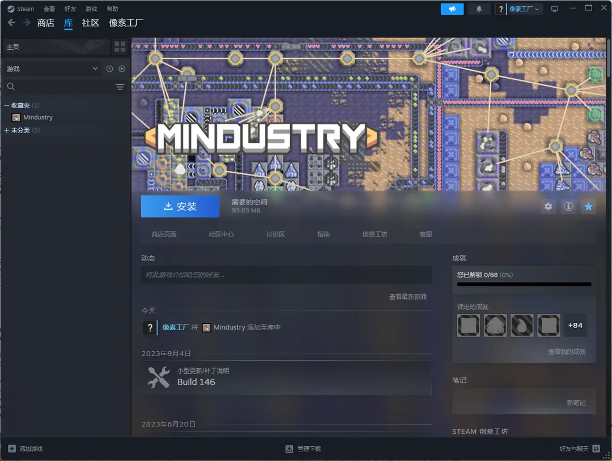Image resolution: width=612 pixels, height=461 pixels.
Task: Click 新笔记 to create a note
Action: pos(576,403)
